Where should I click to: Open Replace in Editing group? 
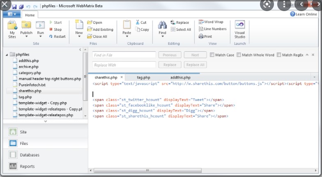click(180, 22)
